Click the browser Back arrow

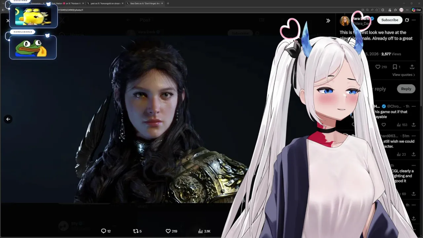(3, 10)
